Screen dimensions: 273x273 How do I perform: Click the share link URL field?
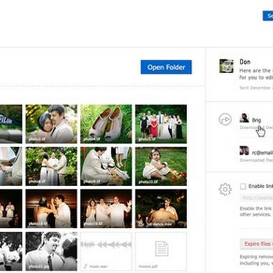pos(257,198)
